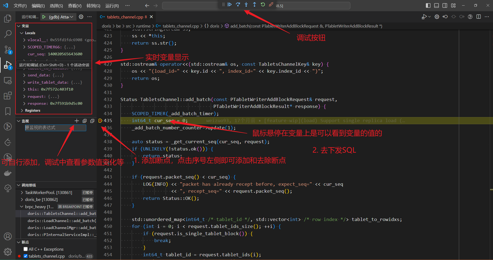The height and width of the screenshot is (260, 493).
Task: Add a new watch expression
Action: coord(77,121)
